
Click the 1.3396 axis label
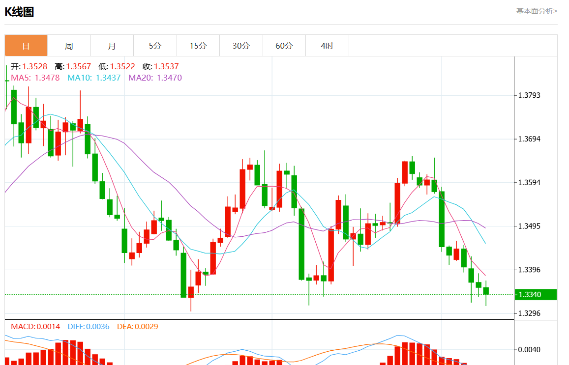[529, 270]
